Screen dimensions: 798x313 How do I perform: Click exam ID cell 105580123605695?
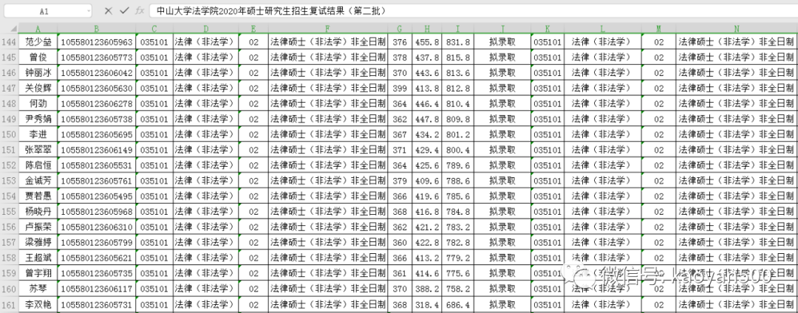tap(97, 134)
